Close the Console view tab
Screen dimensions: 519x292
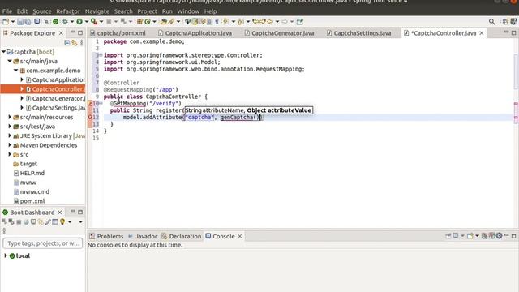click(x=240, y=236)
